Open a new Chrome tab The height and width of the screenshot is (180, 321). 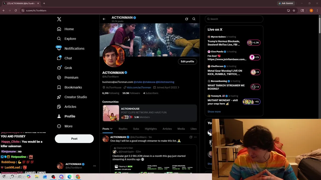pos(44,3)
